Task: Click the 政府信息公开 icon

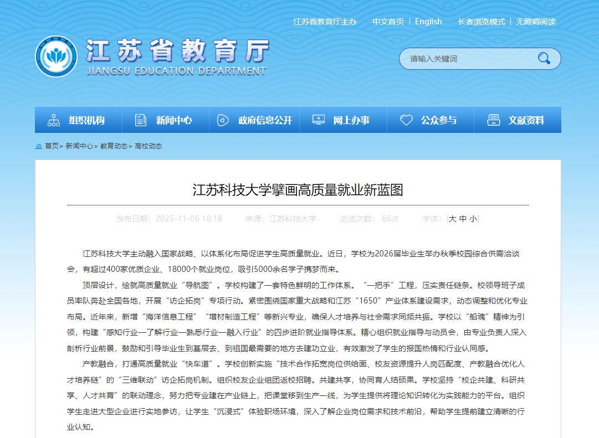Action: [x=223, y=120]
